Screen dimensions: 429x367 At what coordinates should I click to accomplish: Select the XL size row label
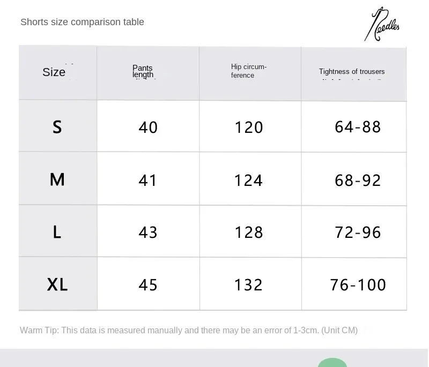tap(57, 284)
